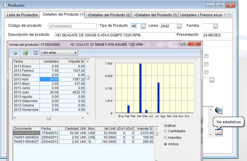
Task: Click the calendar icon beside period dropdown
Action: (x=36, y=53)
